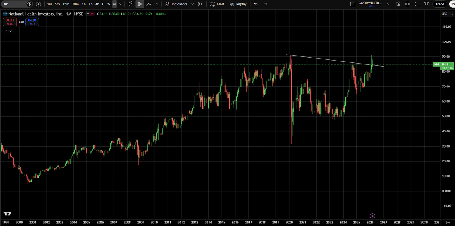Start bar Replay mode
The width and height of the screenshot is (455, 226).
[x=238, y=4]
